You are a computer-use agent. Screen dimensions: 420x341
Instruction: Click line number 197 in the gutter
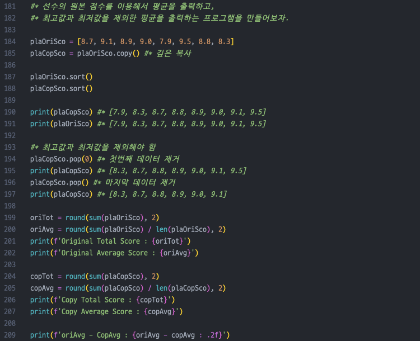coord(10,194)
